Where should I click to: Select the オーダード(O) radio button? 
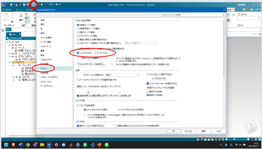coord(95,53)
